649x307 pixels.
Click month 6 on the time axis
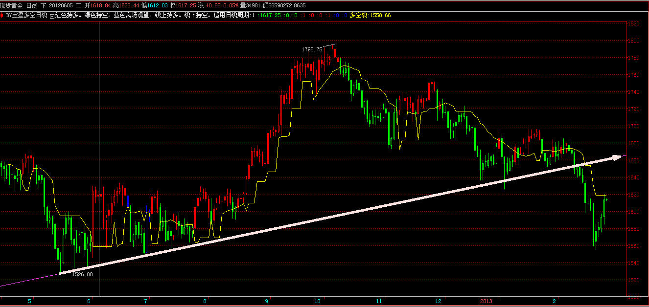coord(89,302)
